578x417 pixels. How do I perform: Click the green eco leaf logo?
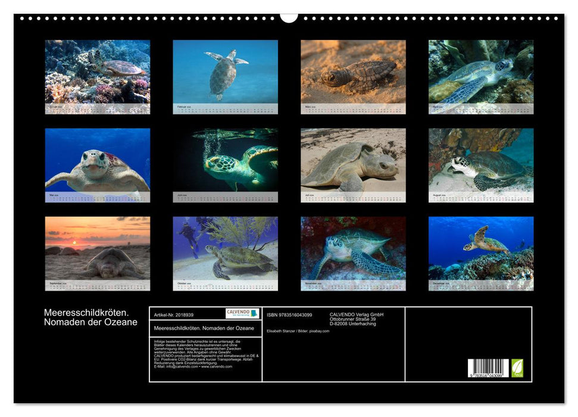(x=517, y=368)
